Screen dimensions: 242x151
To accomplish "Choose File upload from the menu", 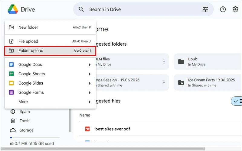I will pyautogui.click(x=50, y=41).
